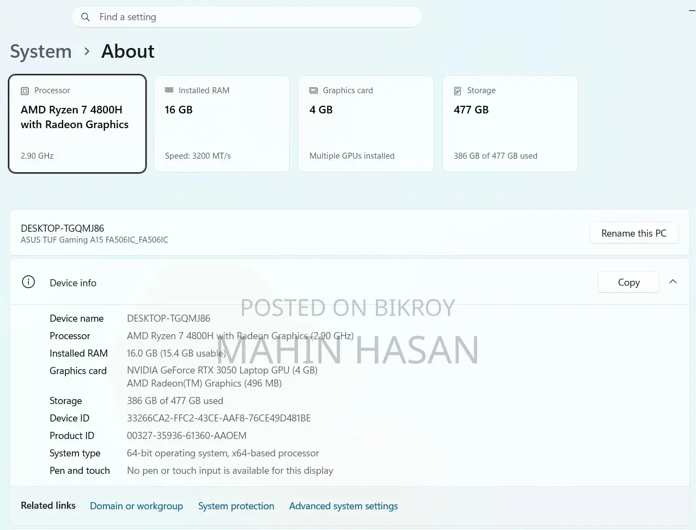This screenshot has height=530, width=696.
Task: Click 16 GB value on RAM card
Action: [179, 110]
